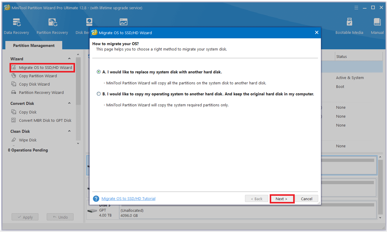
Task: Click Copy Disk Wizard sidebar icon
Action: 14,84
